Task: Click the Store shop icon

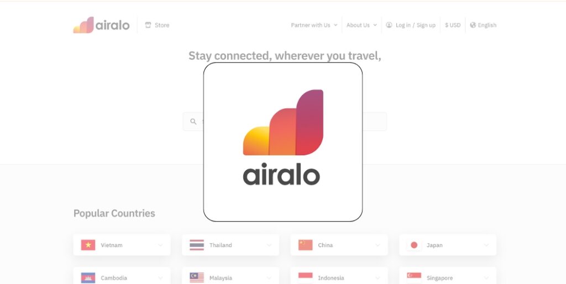Action: coord(148,25)
